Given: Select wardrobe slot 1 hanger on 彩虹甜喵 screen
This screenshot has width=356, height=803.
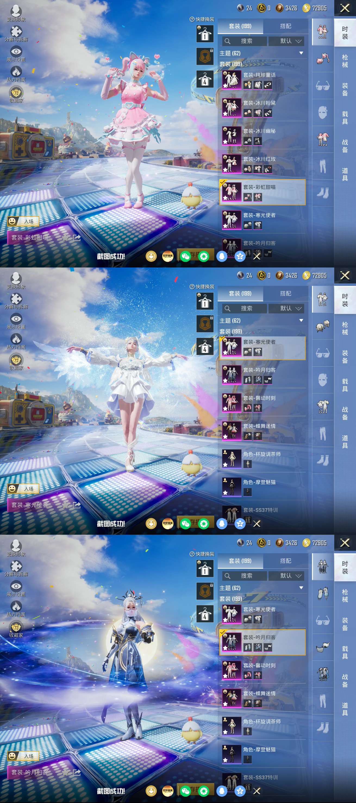Looking at the screenshot, I should tap(205, 34).
